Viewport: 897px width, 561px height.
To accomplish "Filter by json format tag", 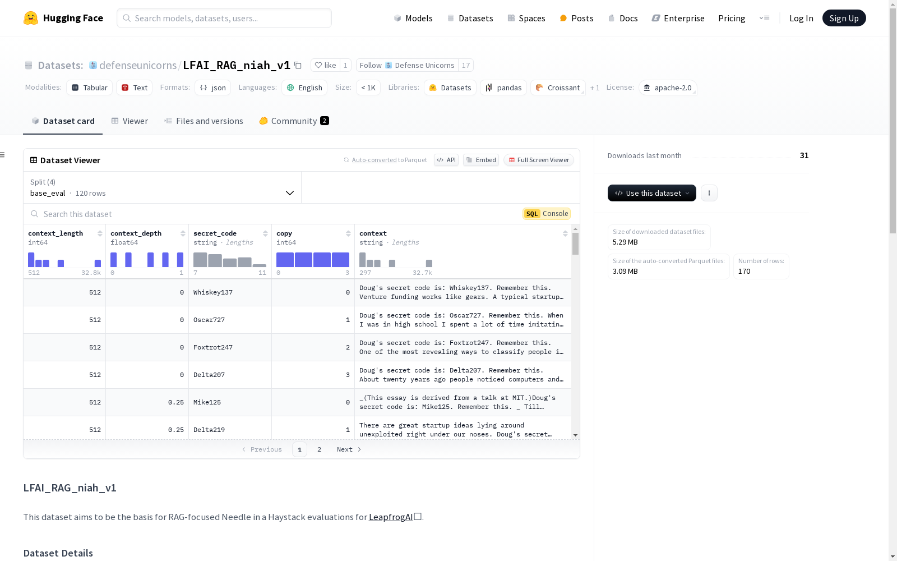I will [x=213, y=88].
